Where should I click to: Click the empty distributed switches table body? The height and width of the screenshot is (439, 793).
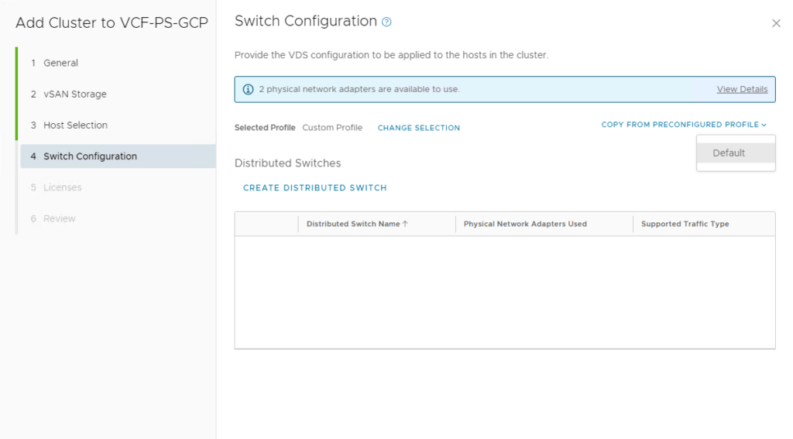point(504,292)
